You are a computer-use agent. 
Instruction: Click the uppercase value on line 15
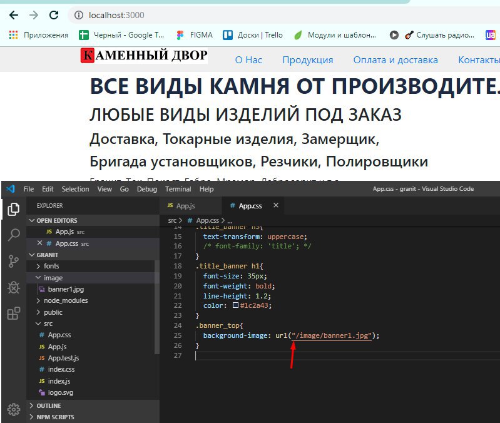(285, 237)
